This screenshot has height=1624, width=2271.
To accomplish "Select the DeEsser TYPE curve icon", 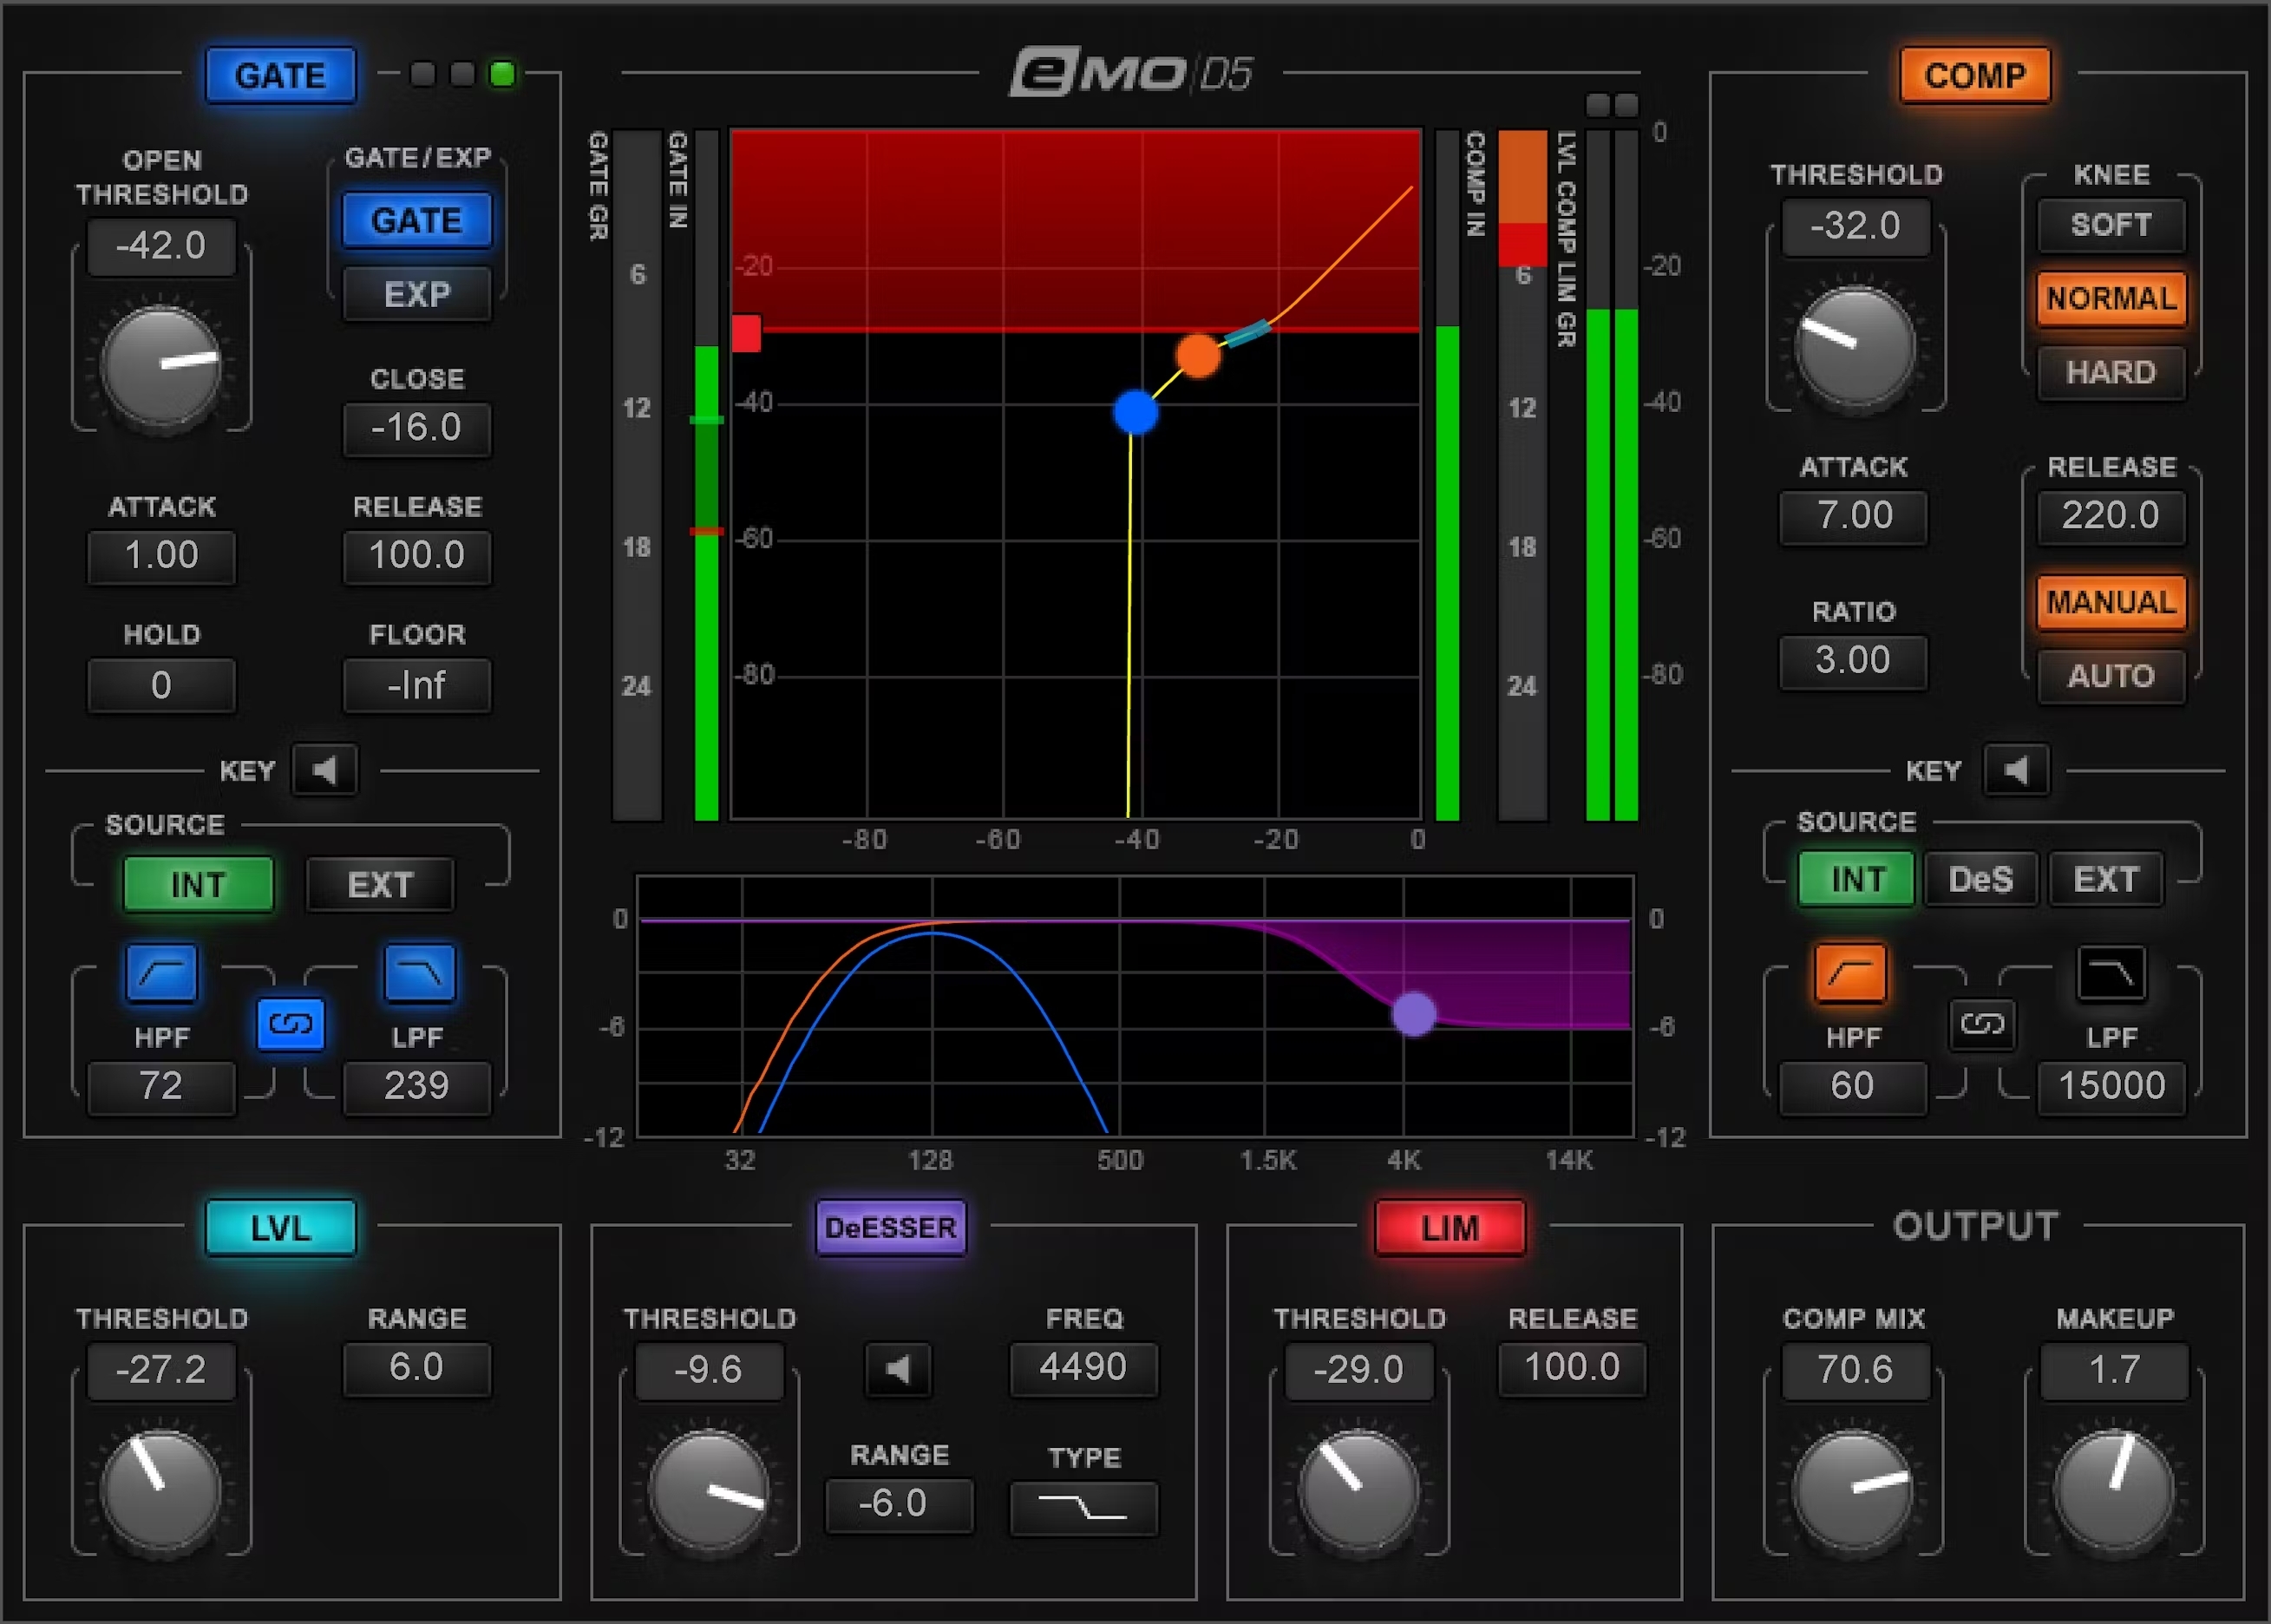I will (1083, 1505).
